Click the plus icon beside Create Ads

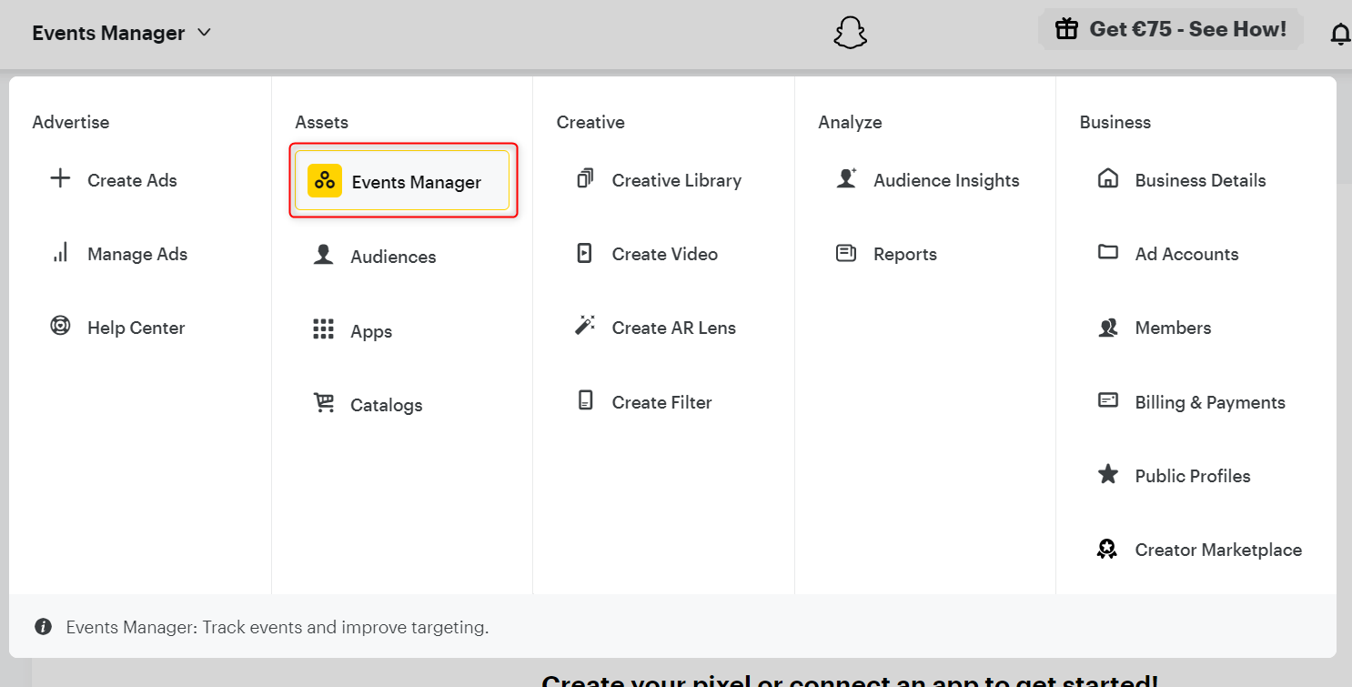[60, 178]
